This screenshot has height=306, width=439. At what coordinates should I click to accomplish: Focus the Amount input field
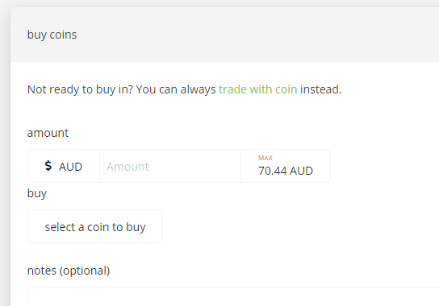[170, 166]
